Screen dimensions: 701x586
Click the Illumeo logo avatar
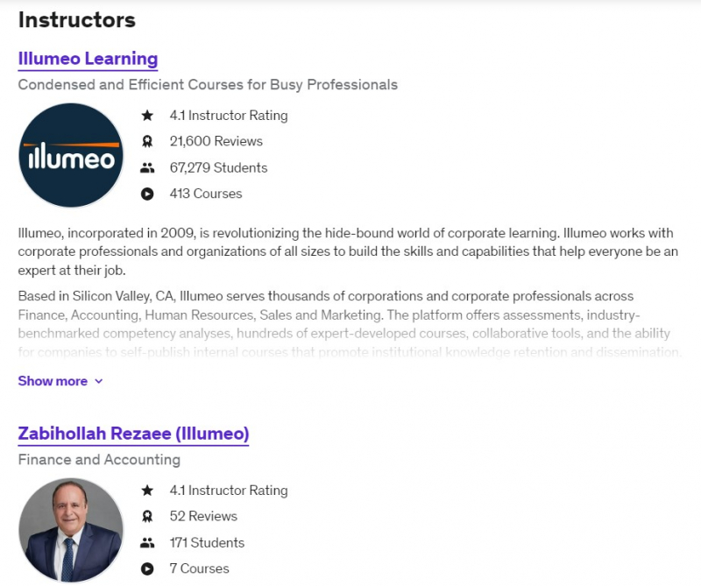click(70, 155)
